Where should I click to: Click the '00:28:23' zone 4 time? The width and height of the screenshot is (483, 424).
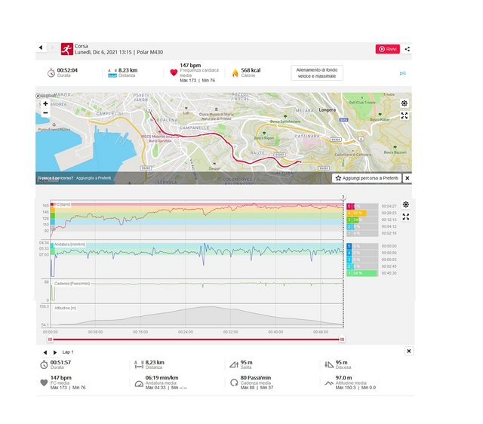click(389, 213)
